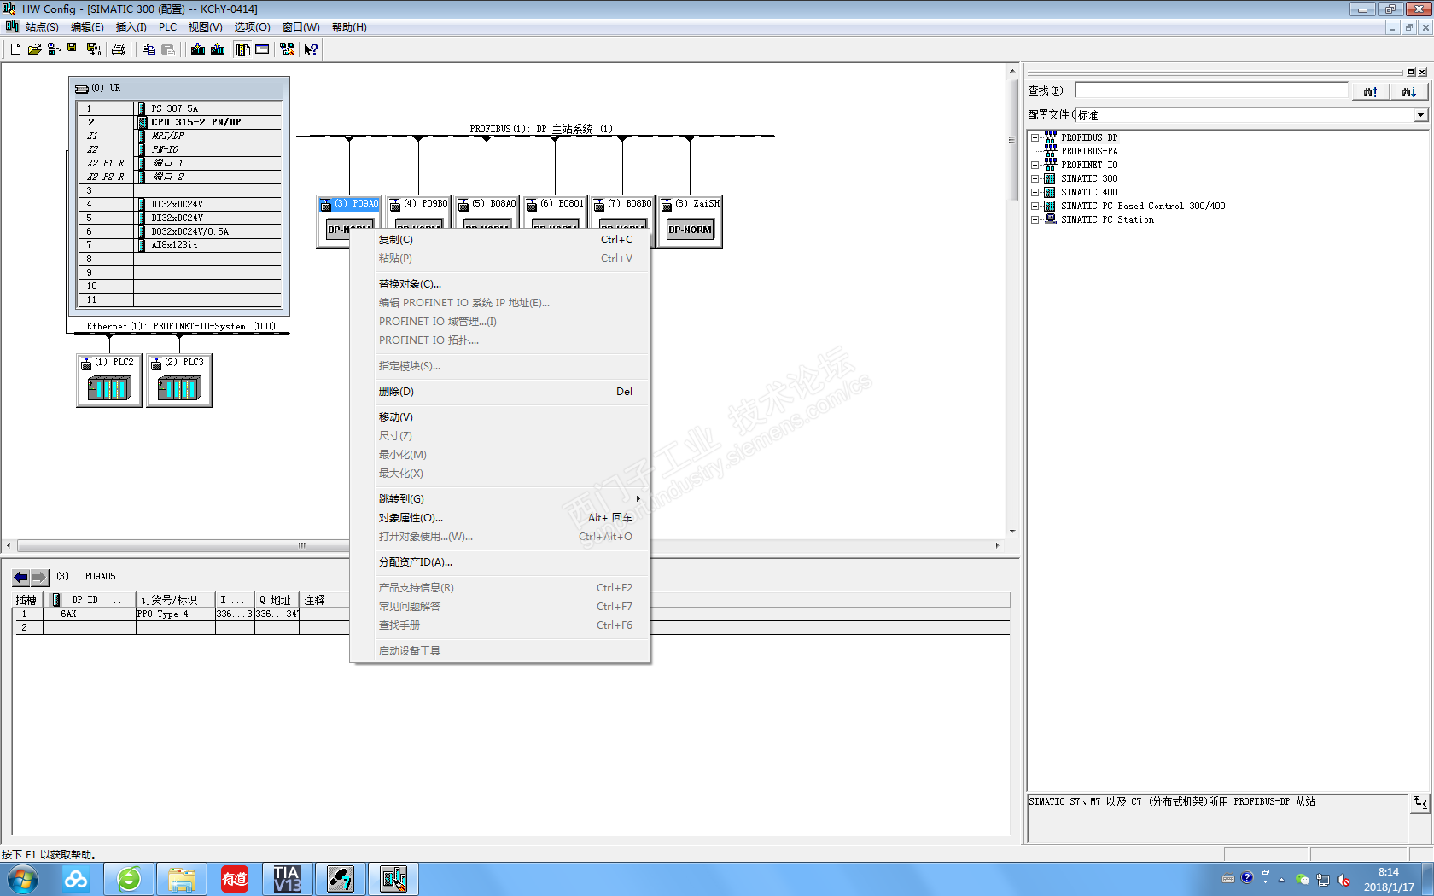Open the 站点(S) menu

coord(42,27)
